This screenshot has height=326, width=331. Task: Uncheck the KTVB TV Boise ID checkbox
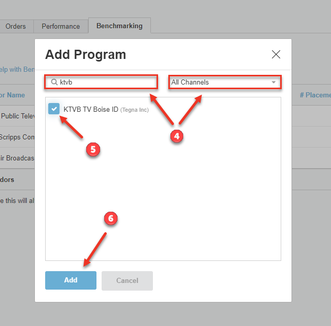pos(54,109)
